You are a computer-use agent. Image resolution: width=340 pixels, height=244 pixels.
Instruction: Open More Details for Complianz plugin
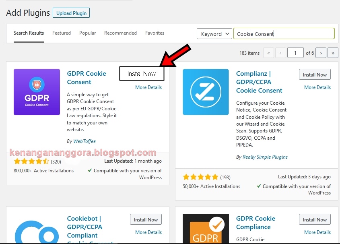317,87
